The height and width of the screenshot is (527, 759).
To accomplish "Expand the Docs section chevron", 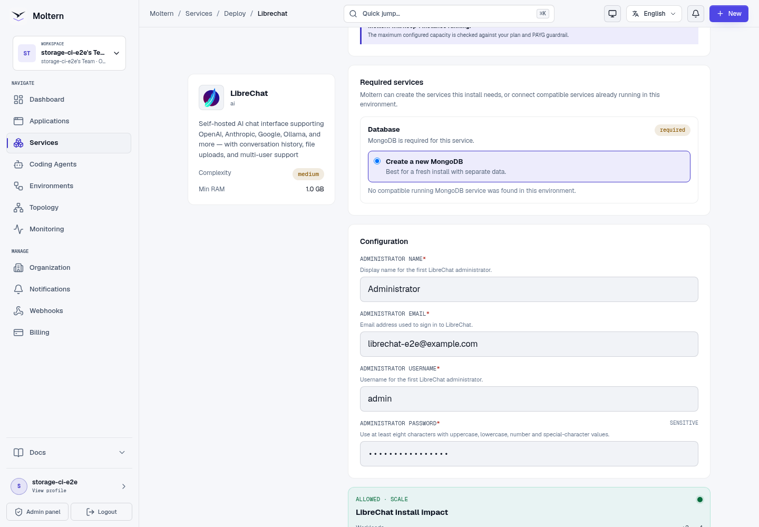I will click(x=122, y=453).
